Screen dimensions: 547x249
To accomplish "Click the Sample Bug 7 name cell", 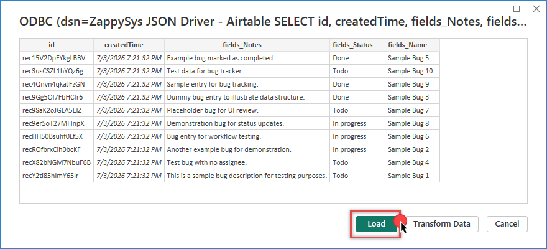I will (x=412, y=110).
